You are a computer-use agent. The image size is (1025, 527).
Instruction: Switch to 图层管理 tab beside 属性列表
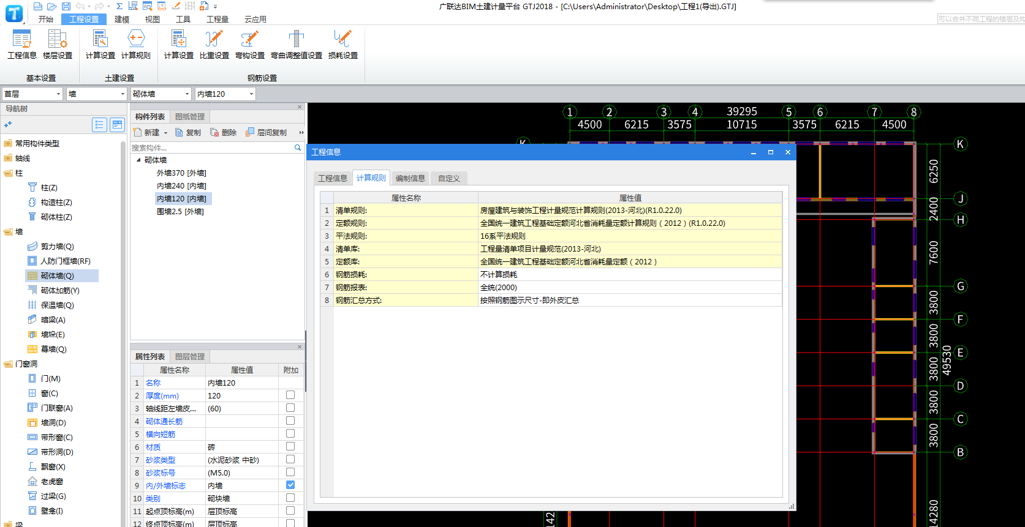[190, 356]
